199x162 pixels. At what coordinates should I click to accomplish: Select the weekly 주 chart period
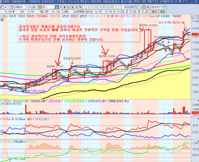click(x=61, y=7)
